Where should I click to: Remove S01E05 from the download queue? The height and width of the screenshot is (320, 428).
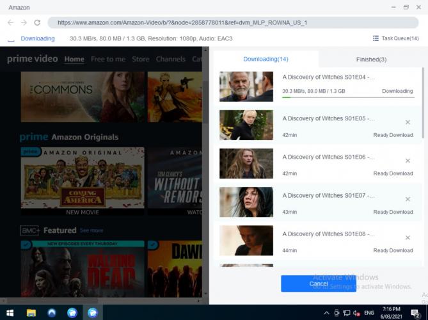(408, 122)
